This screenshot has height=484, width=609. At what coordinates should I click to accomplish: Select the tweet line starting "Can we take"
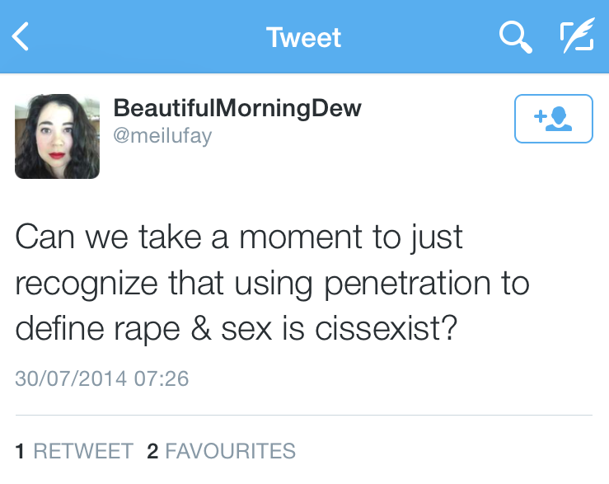click(239, 238)
